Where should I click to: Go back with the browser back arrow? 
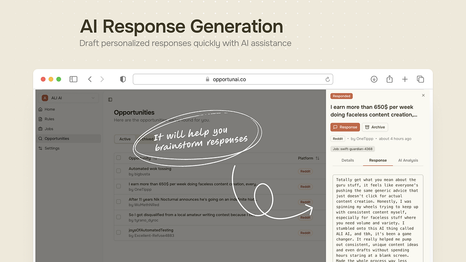point(90,79)
